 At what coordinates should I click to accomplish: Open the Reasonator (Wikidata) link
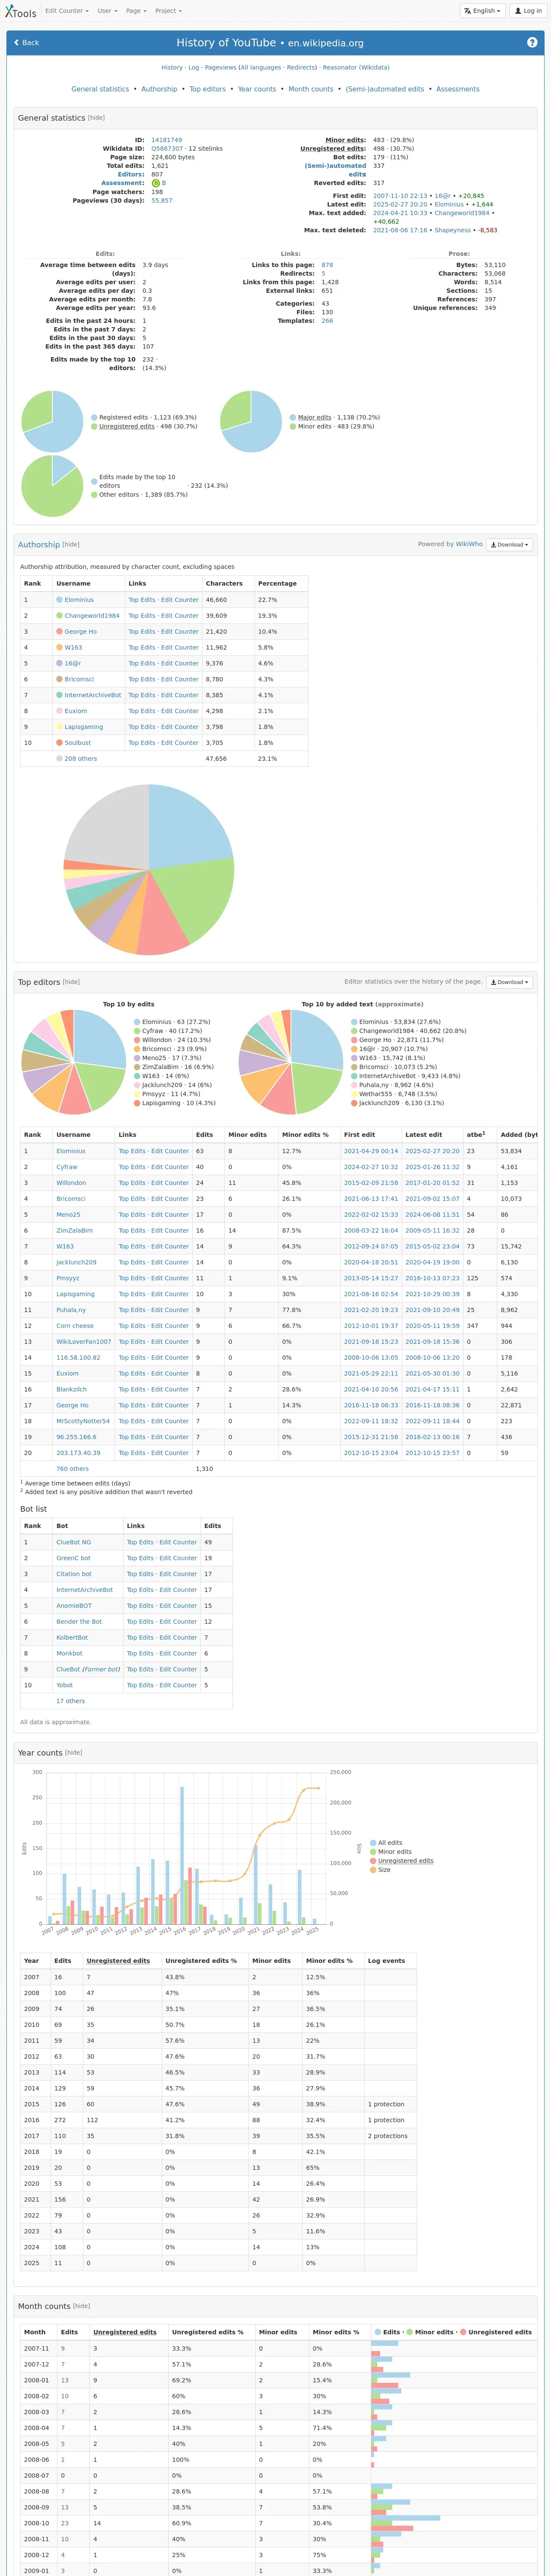(356, 68)
